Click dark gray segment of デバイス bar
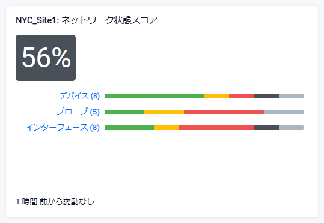Image resolution: width=324 pixels, height=223 pixels. [x=266, y=96]
